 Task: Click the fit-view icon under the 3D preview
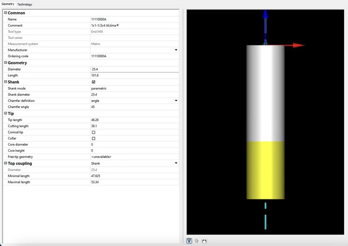[204, 240]
